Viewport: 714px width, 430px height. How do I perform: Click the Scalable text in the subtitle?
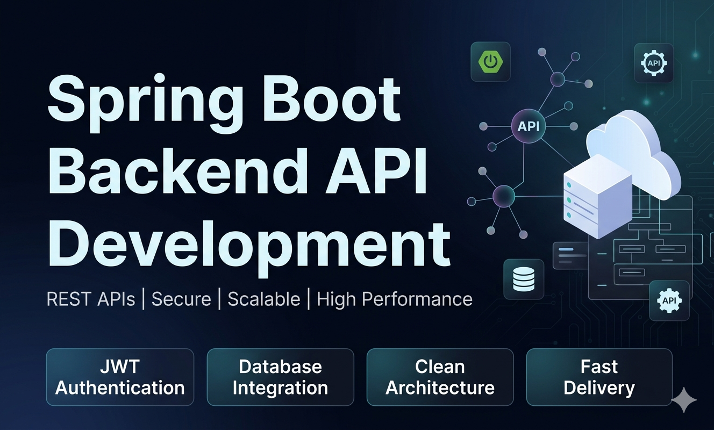263,299
